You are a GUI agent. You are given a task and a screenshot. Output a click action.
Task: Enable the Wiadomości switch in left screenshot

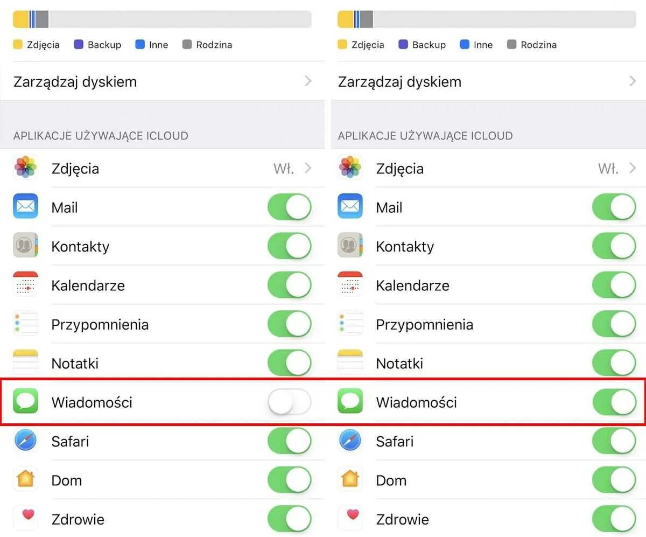pos(289,402)
